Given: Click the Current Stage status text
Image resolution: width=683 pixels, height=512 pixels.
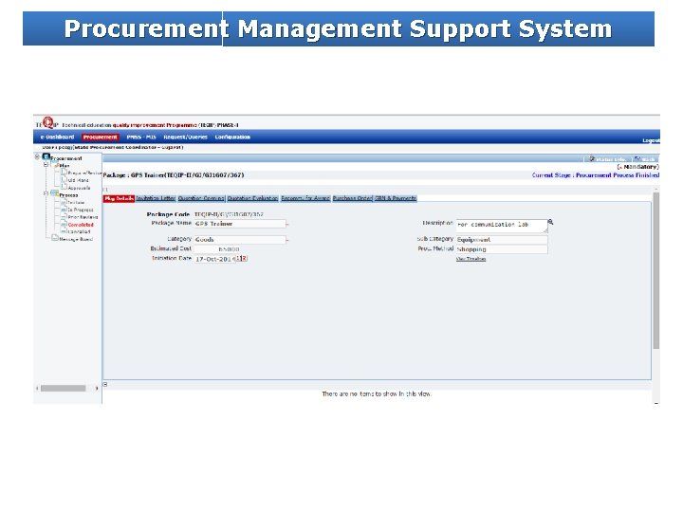Looking at the screenshot, I should point(596,175).
